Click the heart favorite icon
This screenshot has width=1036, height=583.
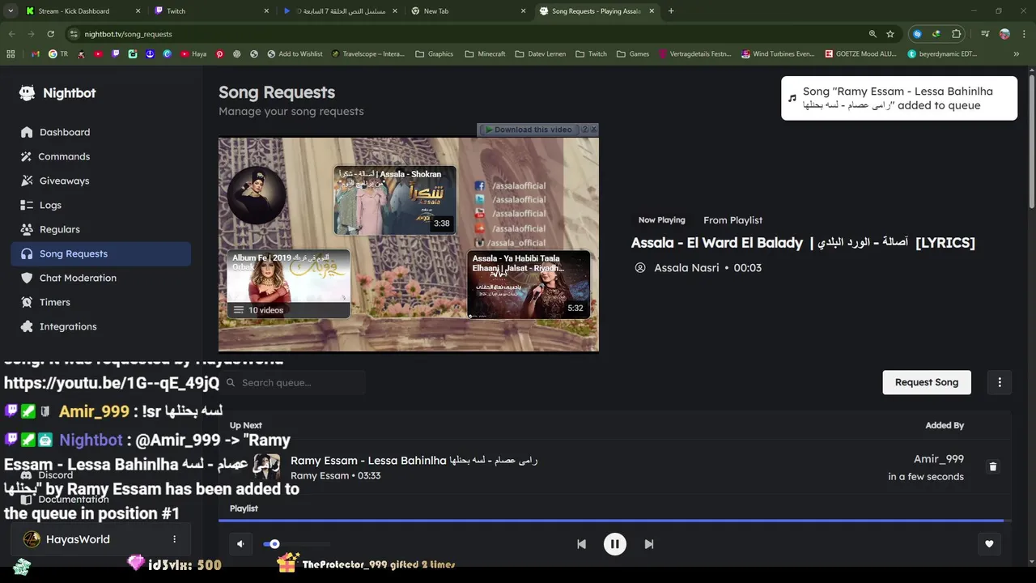pyautogui.click(x=989, y=544)
